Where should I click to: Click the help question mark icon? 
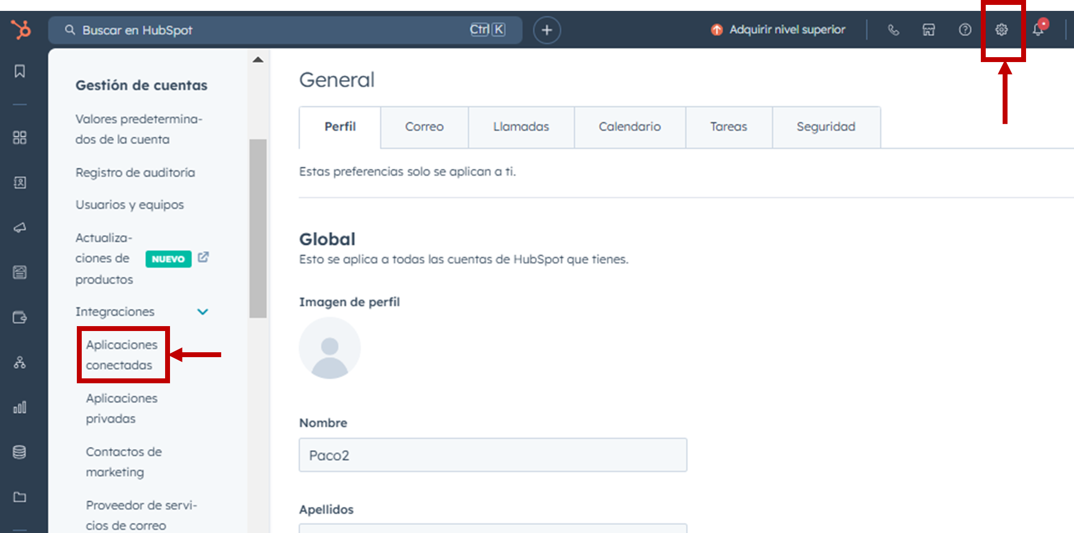coord(965,30)
